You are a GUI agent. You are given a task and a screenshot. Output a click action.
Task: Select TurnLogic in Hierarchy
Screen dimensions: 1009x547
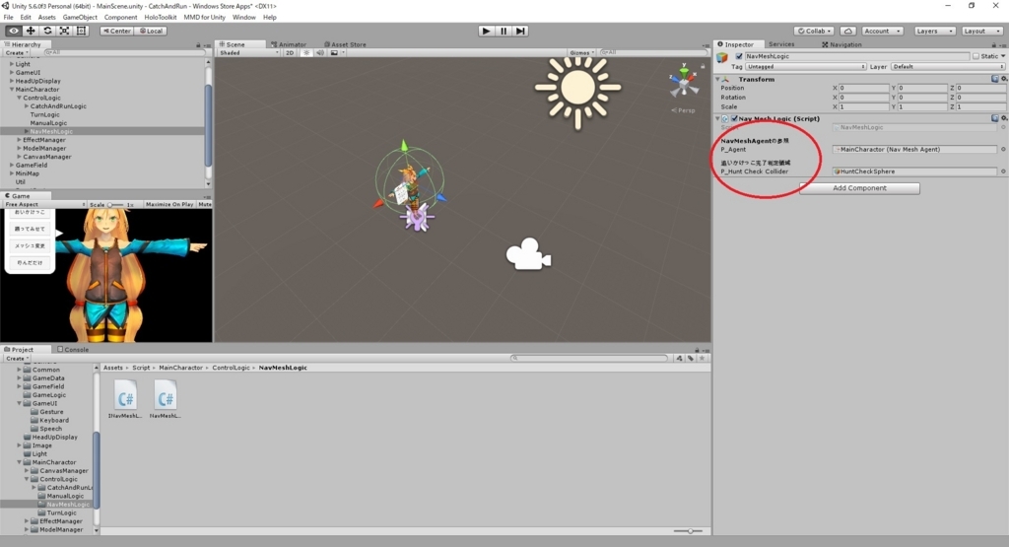45,114
